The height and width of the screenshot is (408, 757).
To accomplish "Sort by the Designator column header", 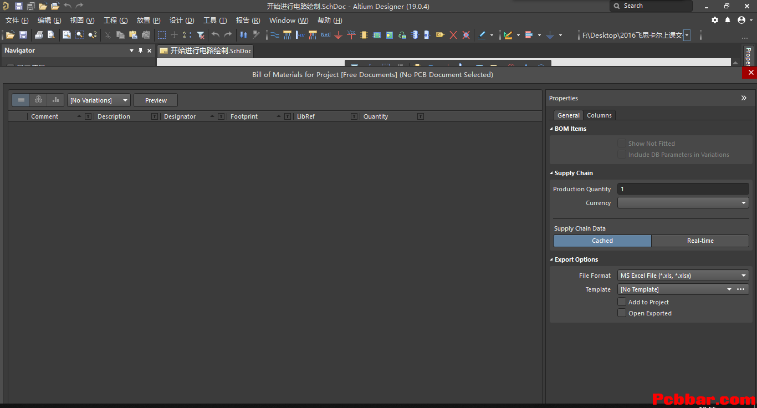I will pos(180,116).
